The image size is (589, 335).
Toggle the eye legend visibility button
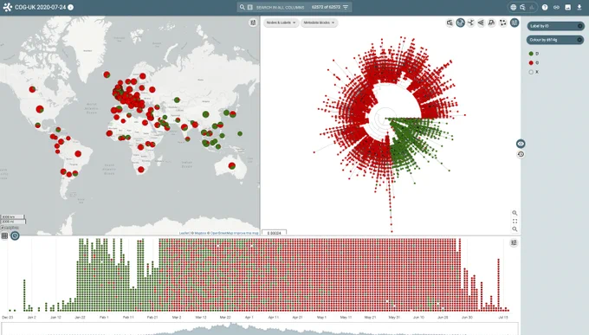click(x=521, y=144)
